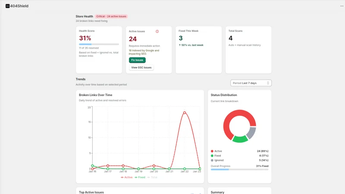Image resolution: width=345 pixels, height=194 pixels.
Task: Click the Top Active Issues heading
Action: pyautogui.click(x=91, y=192)
